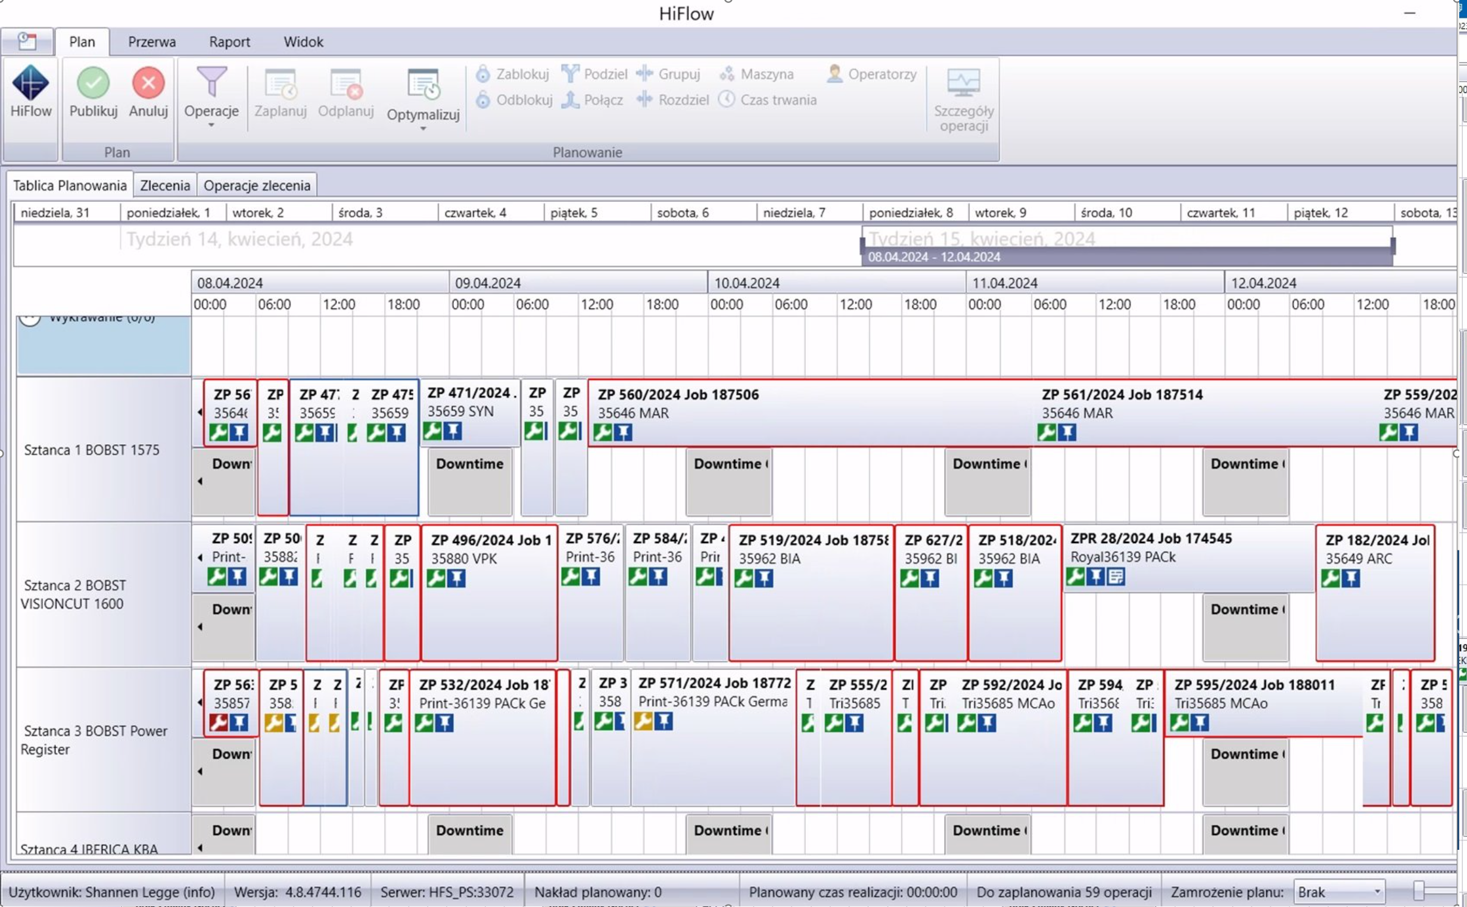Open Maszyna assignment via its icon
The image size is (1467, 907).
(728, 73)
